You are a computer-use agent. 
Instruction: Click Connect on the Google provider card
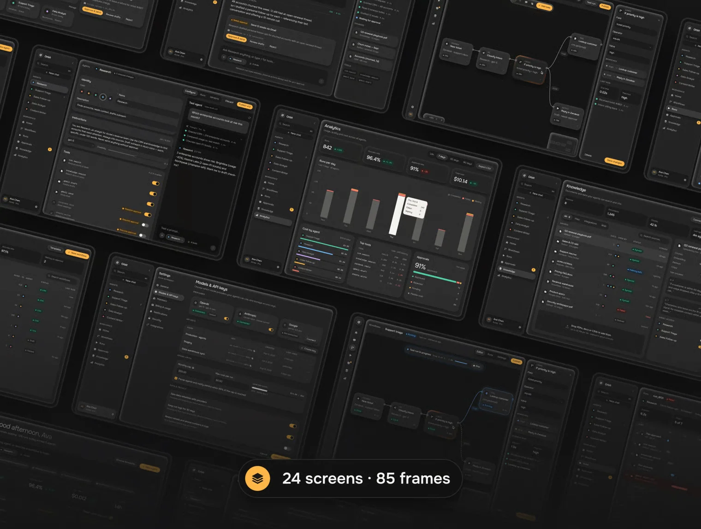[311, 340]
